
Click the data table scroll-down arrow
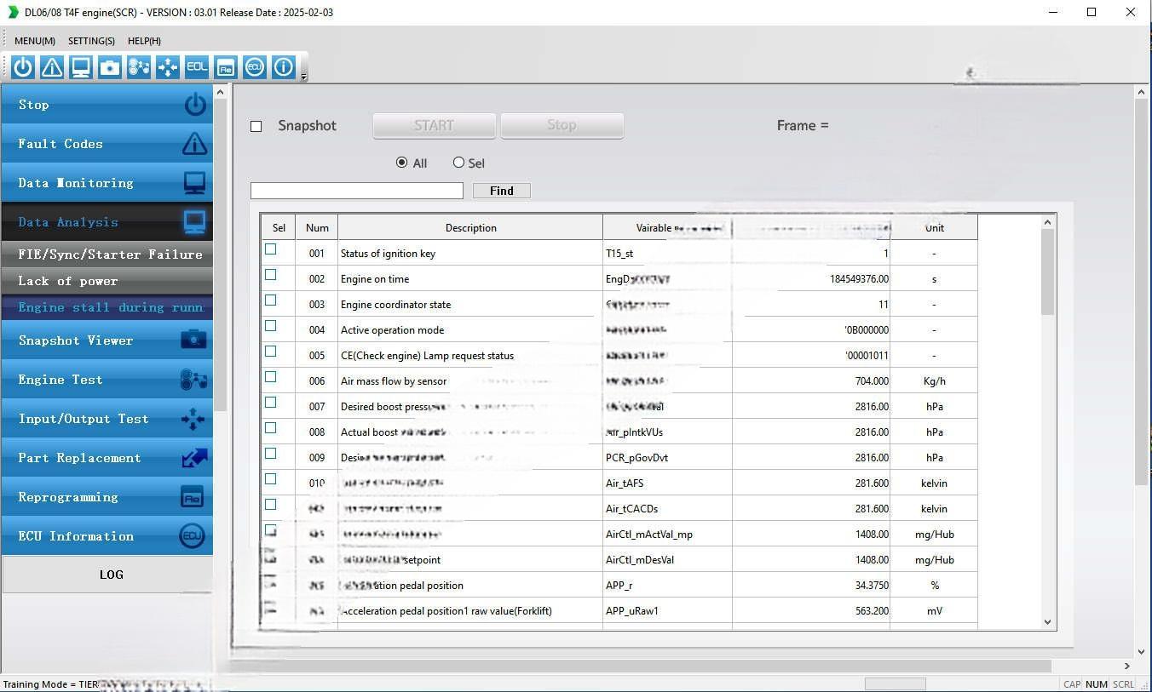pos(1047,622)
